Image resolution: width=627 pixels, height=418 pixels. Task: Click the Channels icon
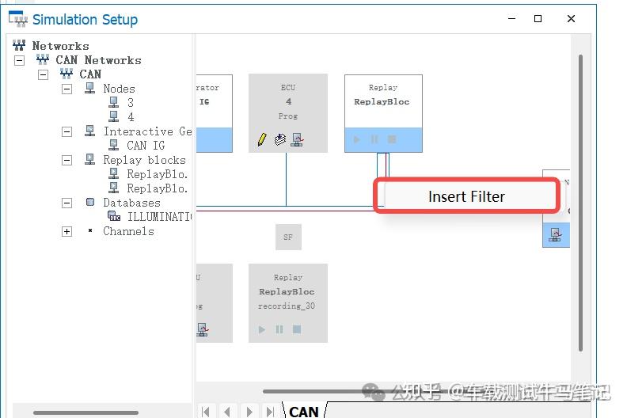(x=90, y=230)
